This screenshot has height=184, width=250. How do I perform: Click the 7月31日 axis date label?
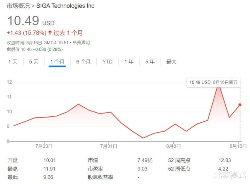coord(109,146)
